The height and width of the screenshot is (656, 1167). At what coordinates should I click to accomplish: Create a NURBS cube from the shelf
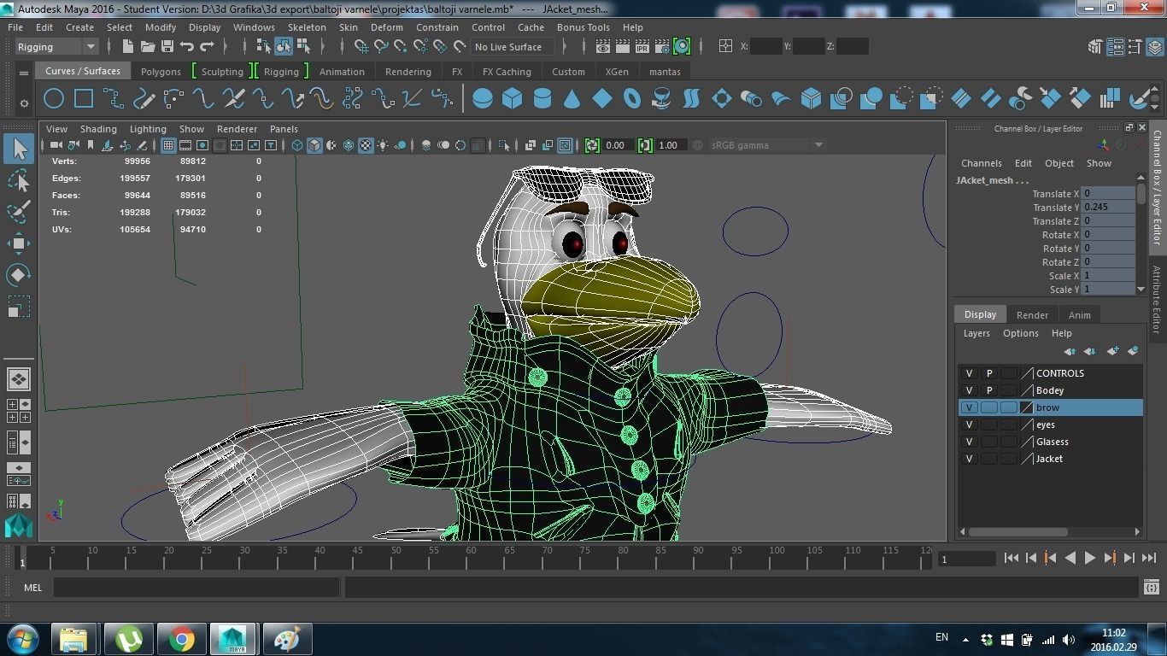512,99
